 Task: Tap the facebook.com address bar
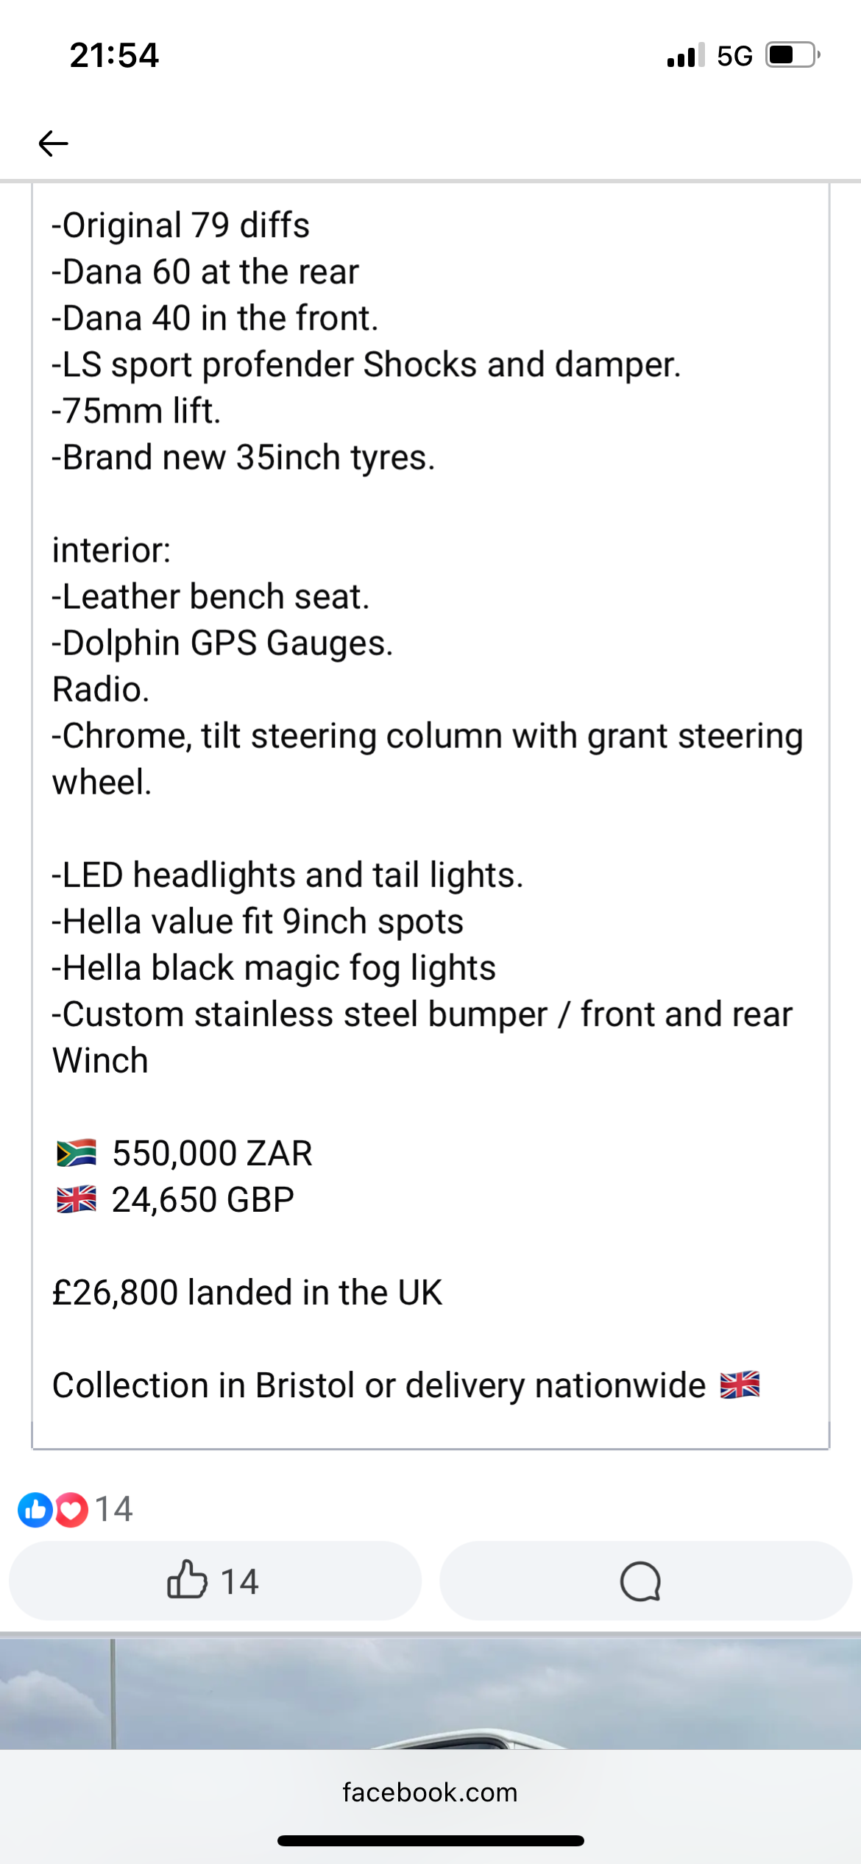tap(431, 1792)
